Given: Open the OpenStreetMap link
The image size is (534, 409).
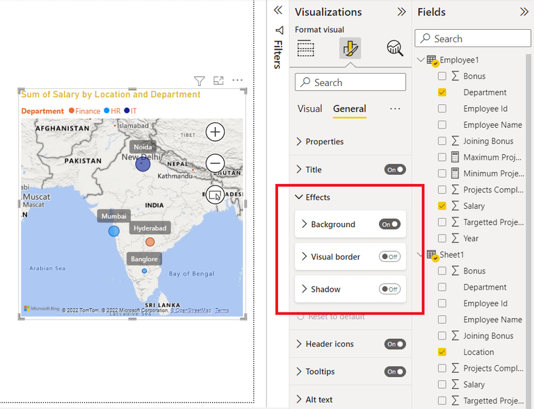Looking at the screenshot, I should (x=191, y=310).
